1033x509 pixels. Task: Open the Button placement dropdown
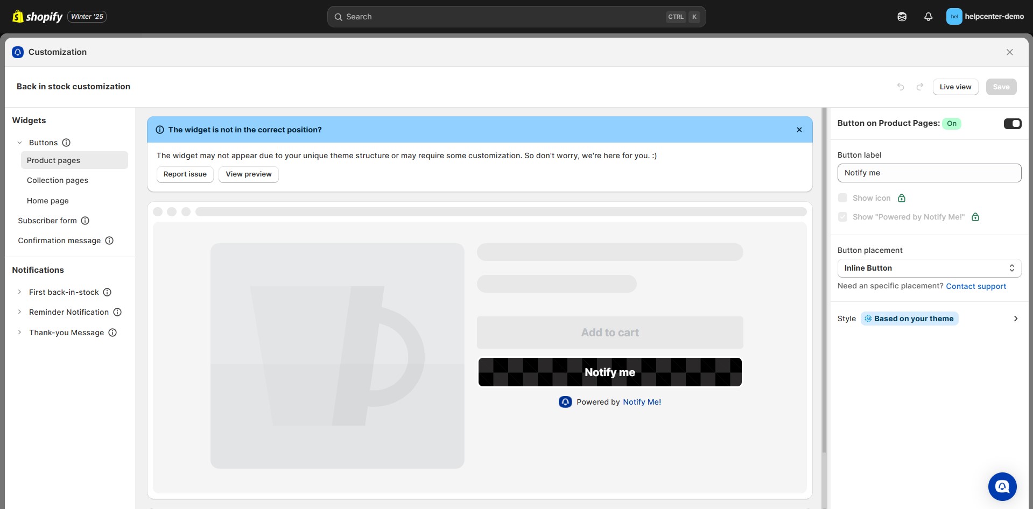tap(929, 268)
